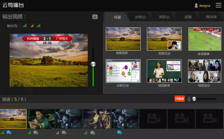Viewport: 224px width, 139px height.
Task: Click orange signal icon under third channel
Action: click(x=58, y=133)
